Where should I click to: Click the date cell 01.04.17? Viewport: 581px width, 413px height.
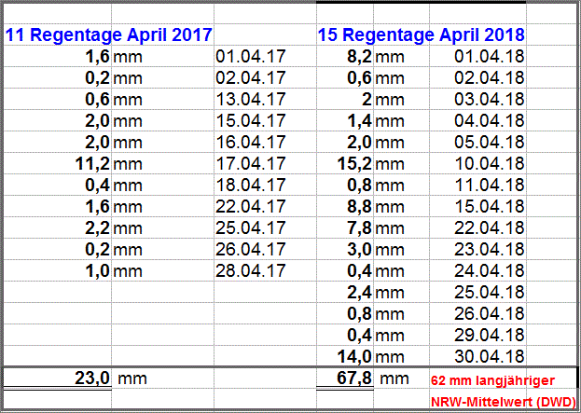click(x=251, y=56)
